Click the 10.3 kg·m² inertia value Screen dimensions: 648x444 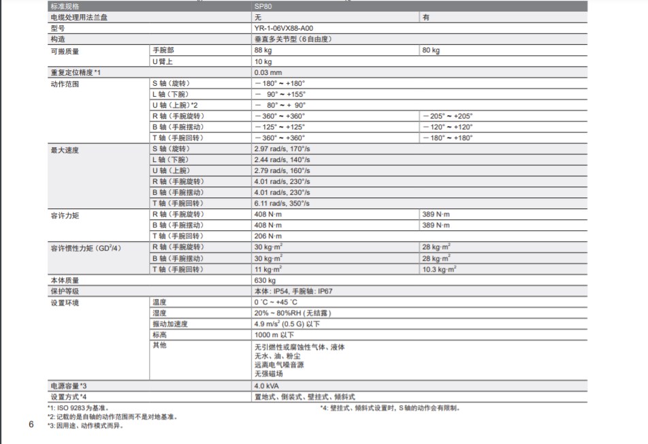[439, 270]
